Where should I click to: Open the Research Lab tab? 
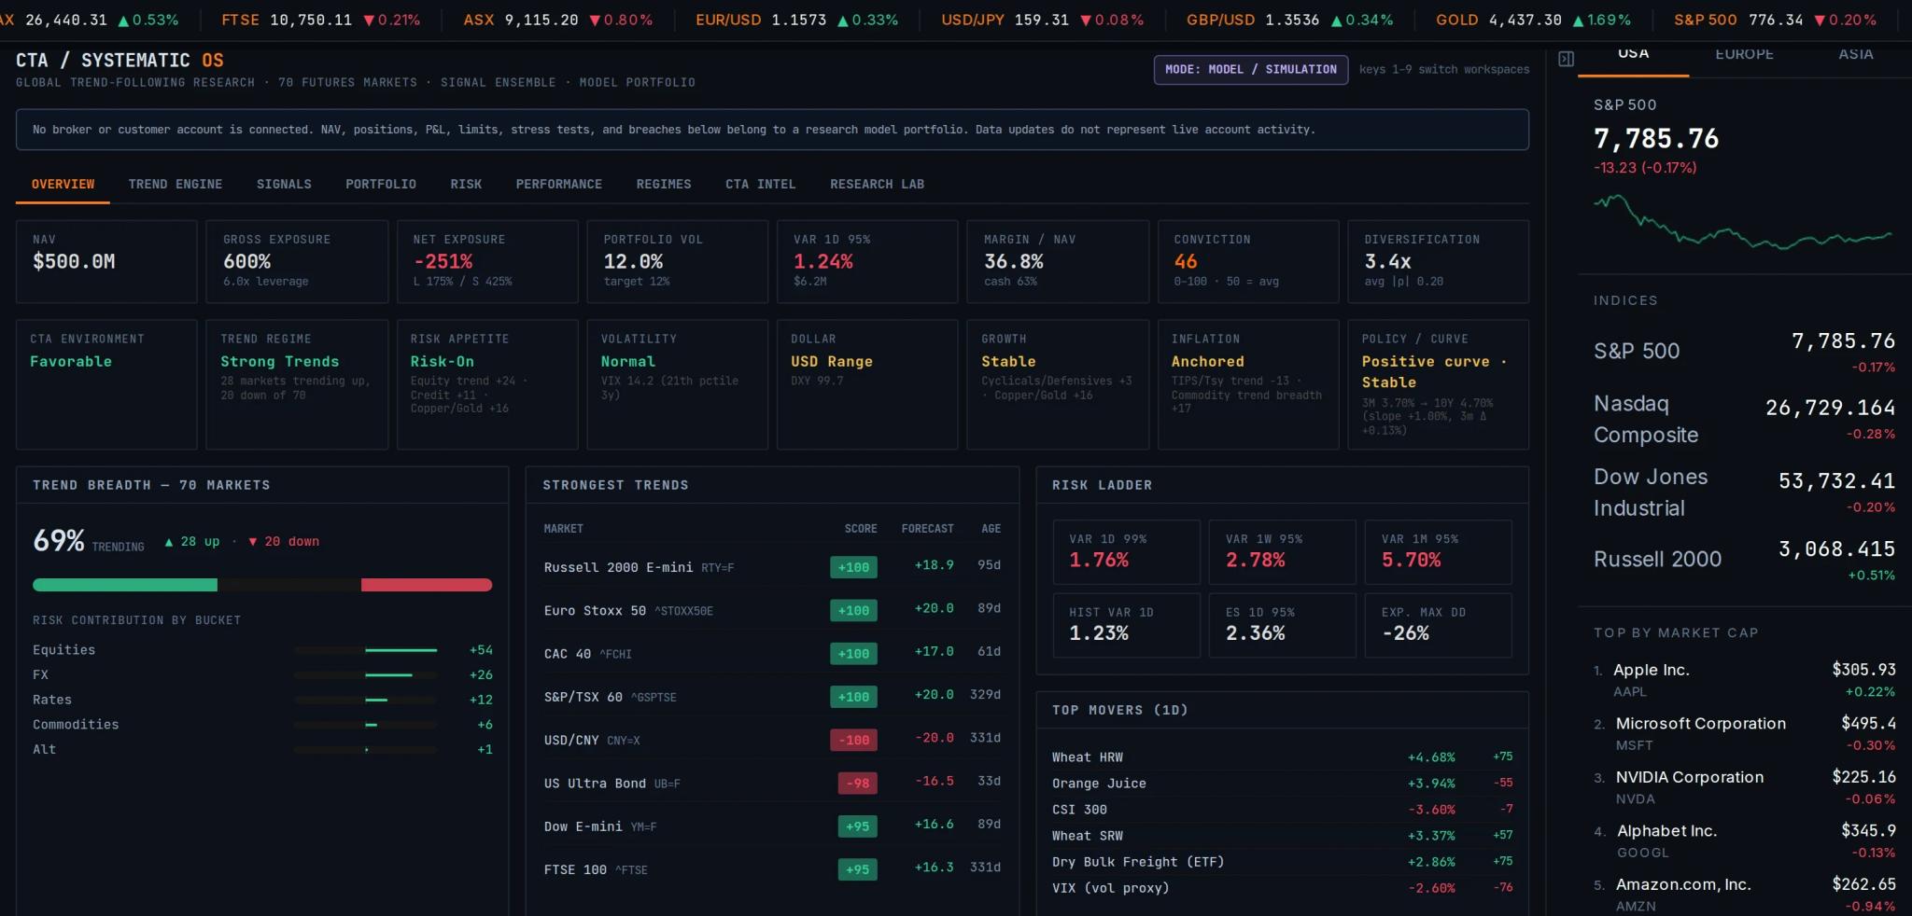click(877, 184)
